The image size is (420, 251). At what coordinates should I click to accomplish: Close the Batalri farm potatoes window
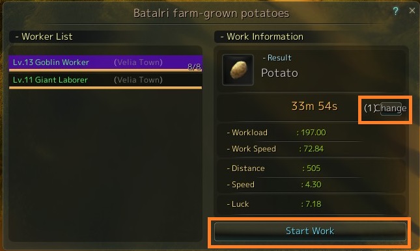pyautogui.click(x=412, y=10)
